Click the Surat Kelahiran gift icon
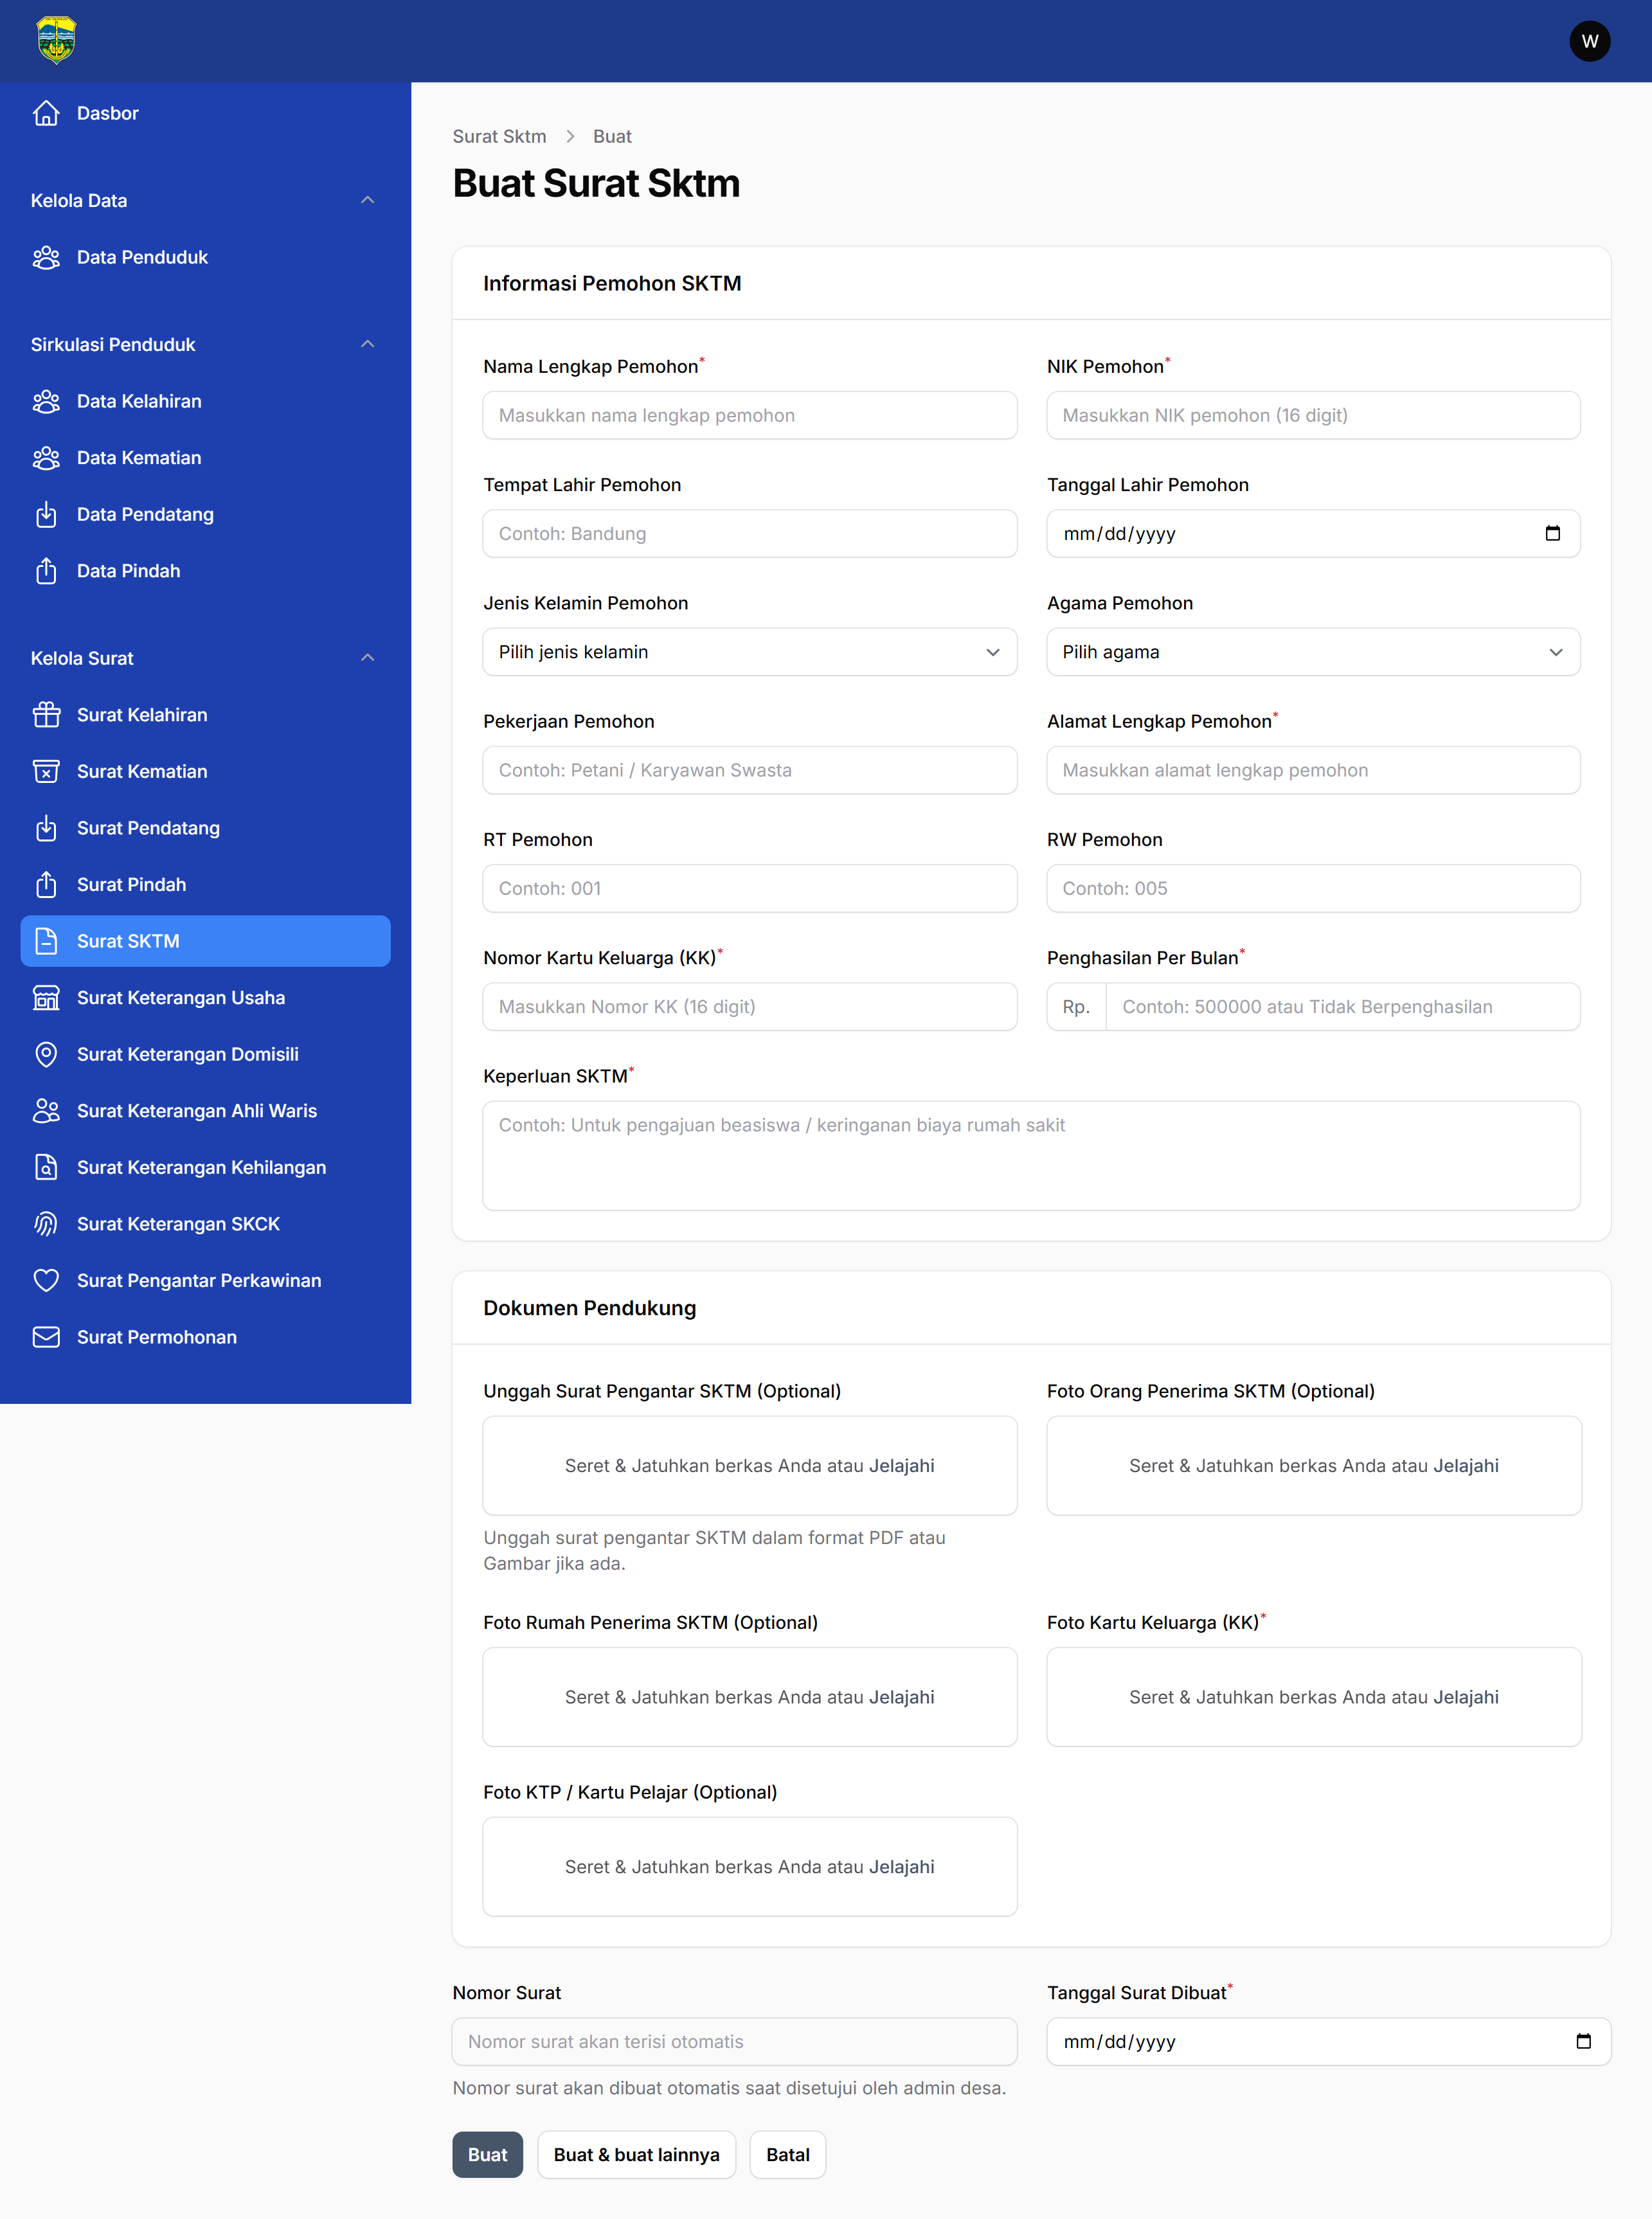 point(46,715)
